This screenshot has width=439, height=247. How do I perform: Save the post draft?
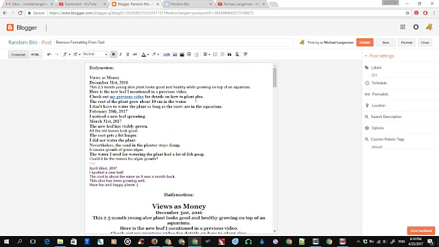[385, 43]
